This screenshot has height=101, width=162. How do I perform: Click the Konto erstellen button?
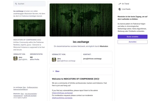tap(133, 37)
